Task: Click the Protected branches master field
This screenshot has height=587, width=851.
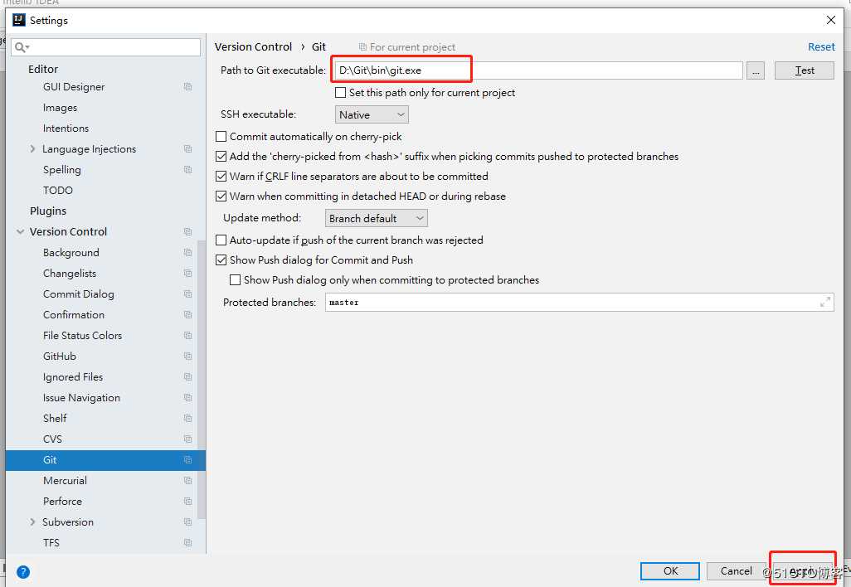Action: point(579,302)
